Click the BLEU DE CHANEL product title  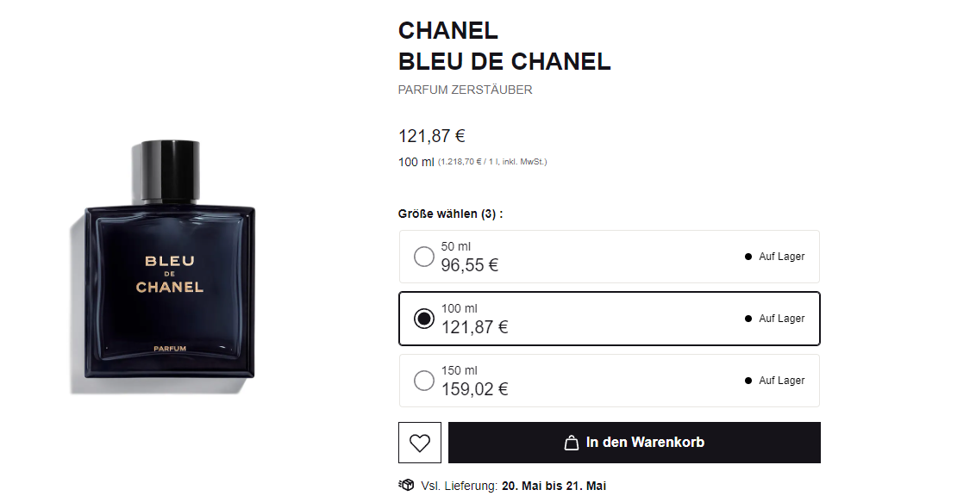(x=504, y=61)
